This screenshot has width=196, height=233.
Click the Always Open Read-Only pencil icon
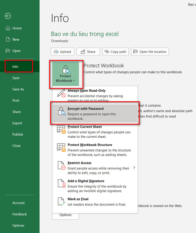(61, 93)
